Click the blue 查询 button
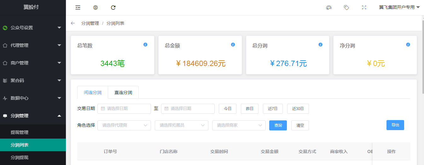424x165 pixels. [278, 125]
